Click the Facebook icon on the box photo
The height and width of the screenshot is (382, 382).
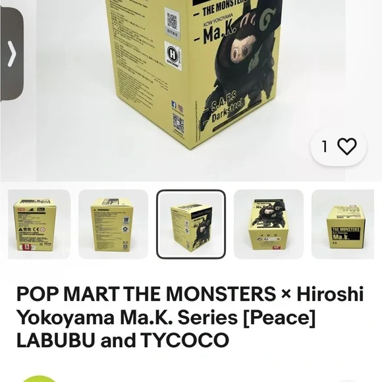coord(174,105)
